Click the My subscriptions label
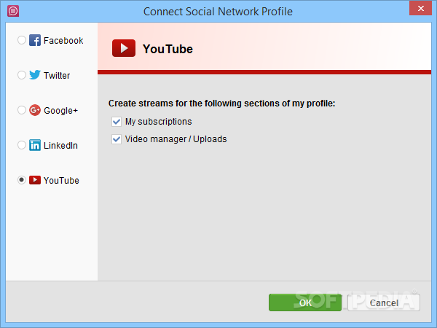This screenshot has height=328, width=437. [x=159, y=122]
